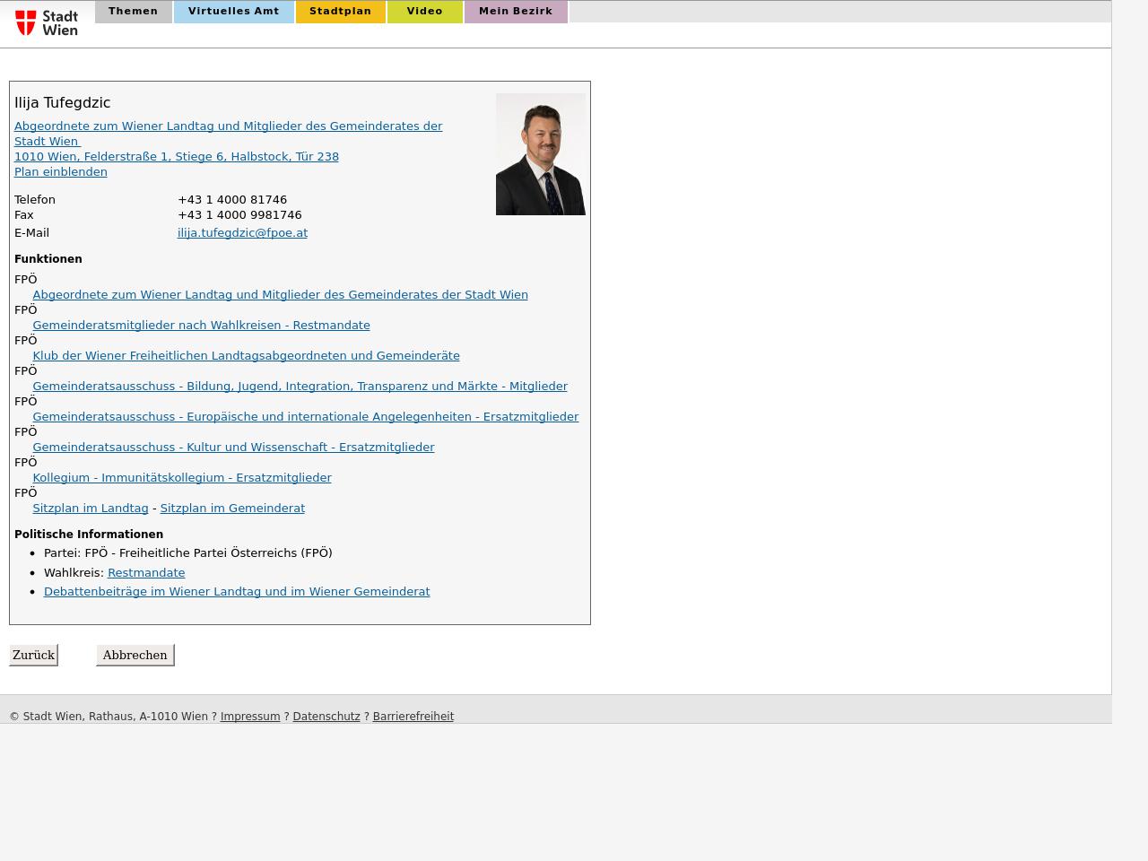View Sitzplan im Gemeinderat
The width and height of the screenshot is (1148, 861).
pos(232,508)
